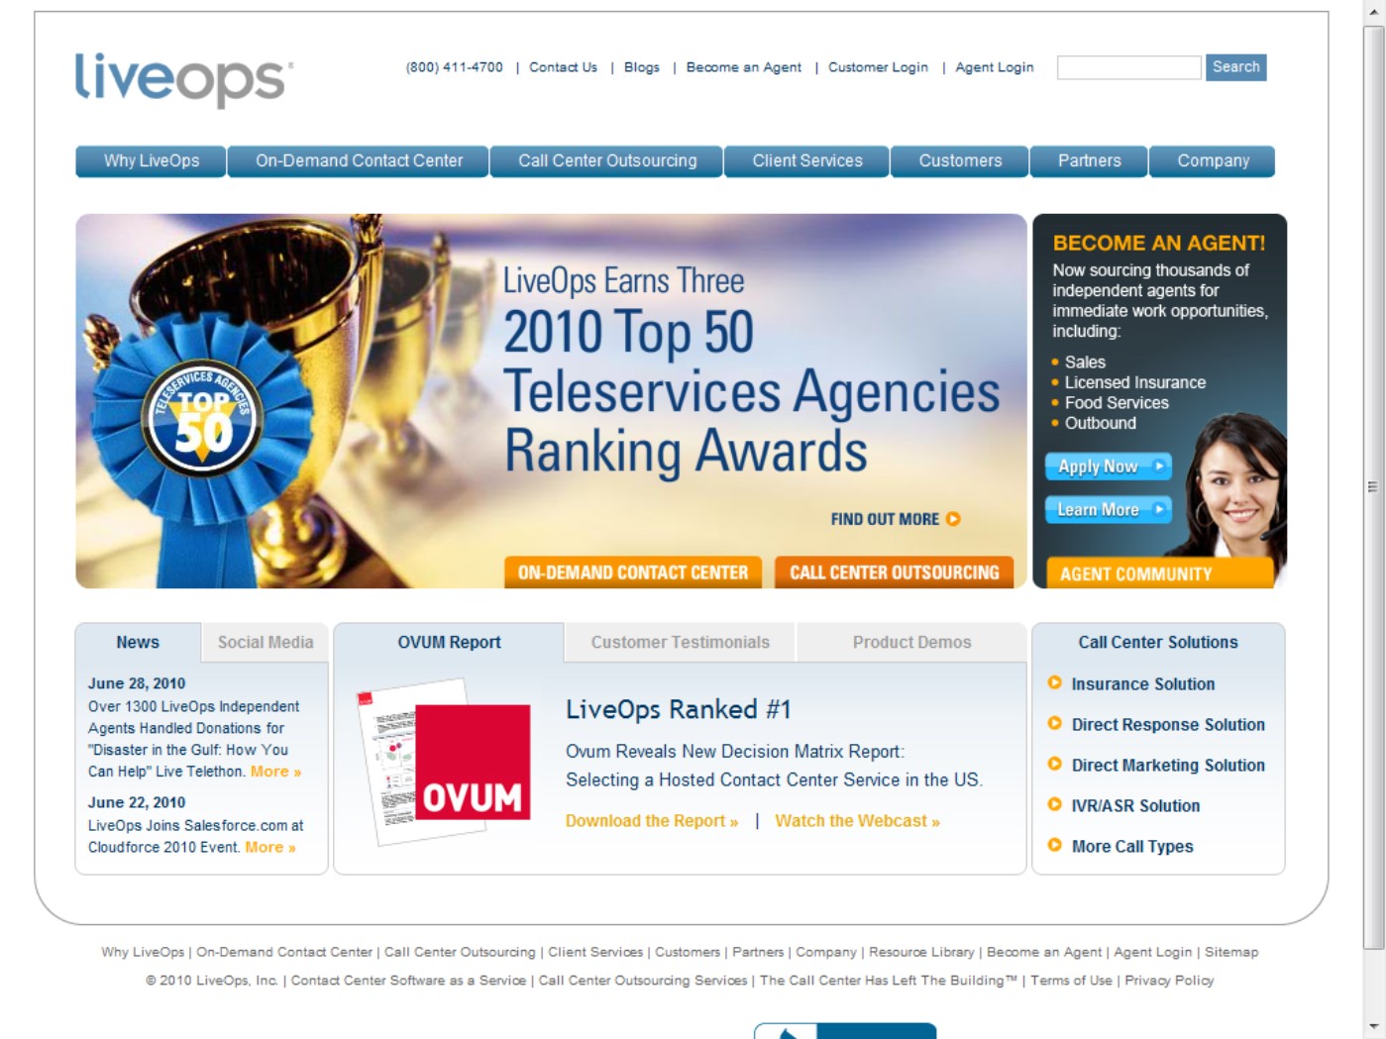This screenshot has width=1386, height=1039.
Task: Open the IVR/ASR Solution link
Action: (x=1135, y=805)
